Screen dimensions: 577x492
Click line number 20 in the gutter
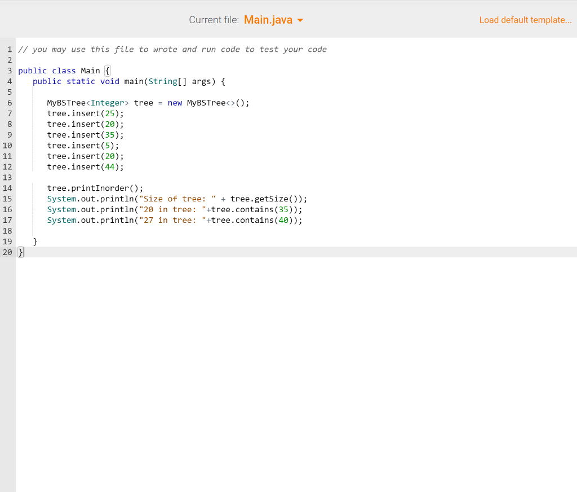tap(7, 252)
